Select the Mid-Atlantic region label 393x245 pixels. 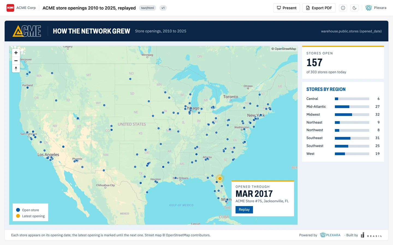click(316, 107)
